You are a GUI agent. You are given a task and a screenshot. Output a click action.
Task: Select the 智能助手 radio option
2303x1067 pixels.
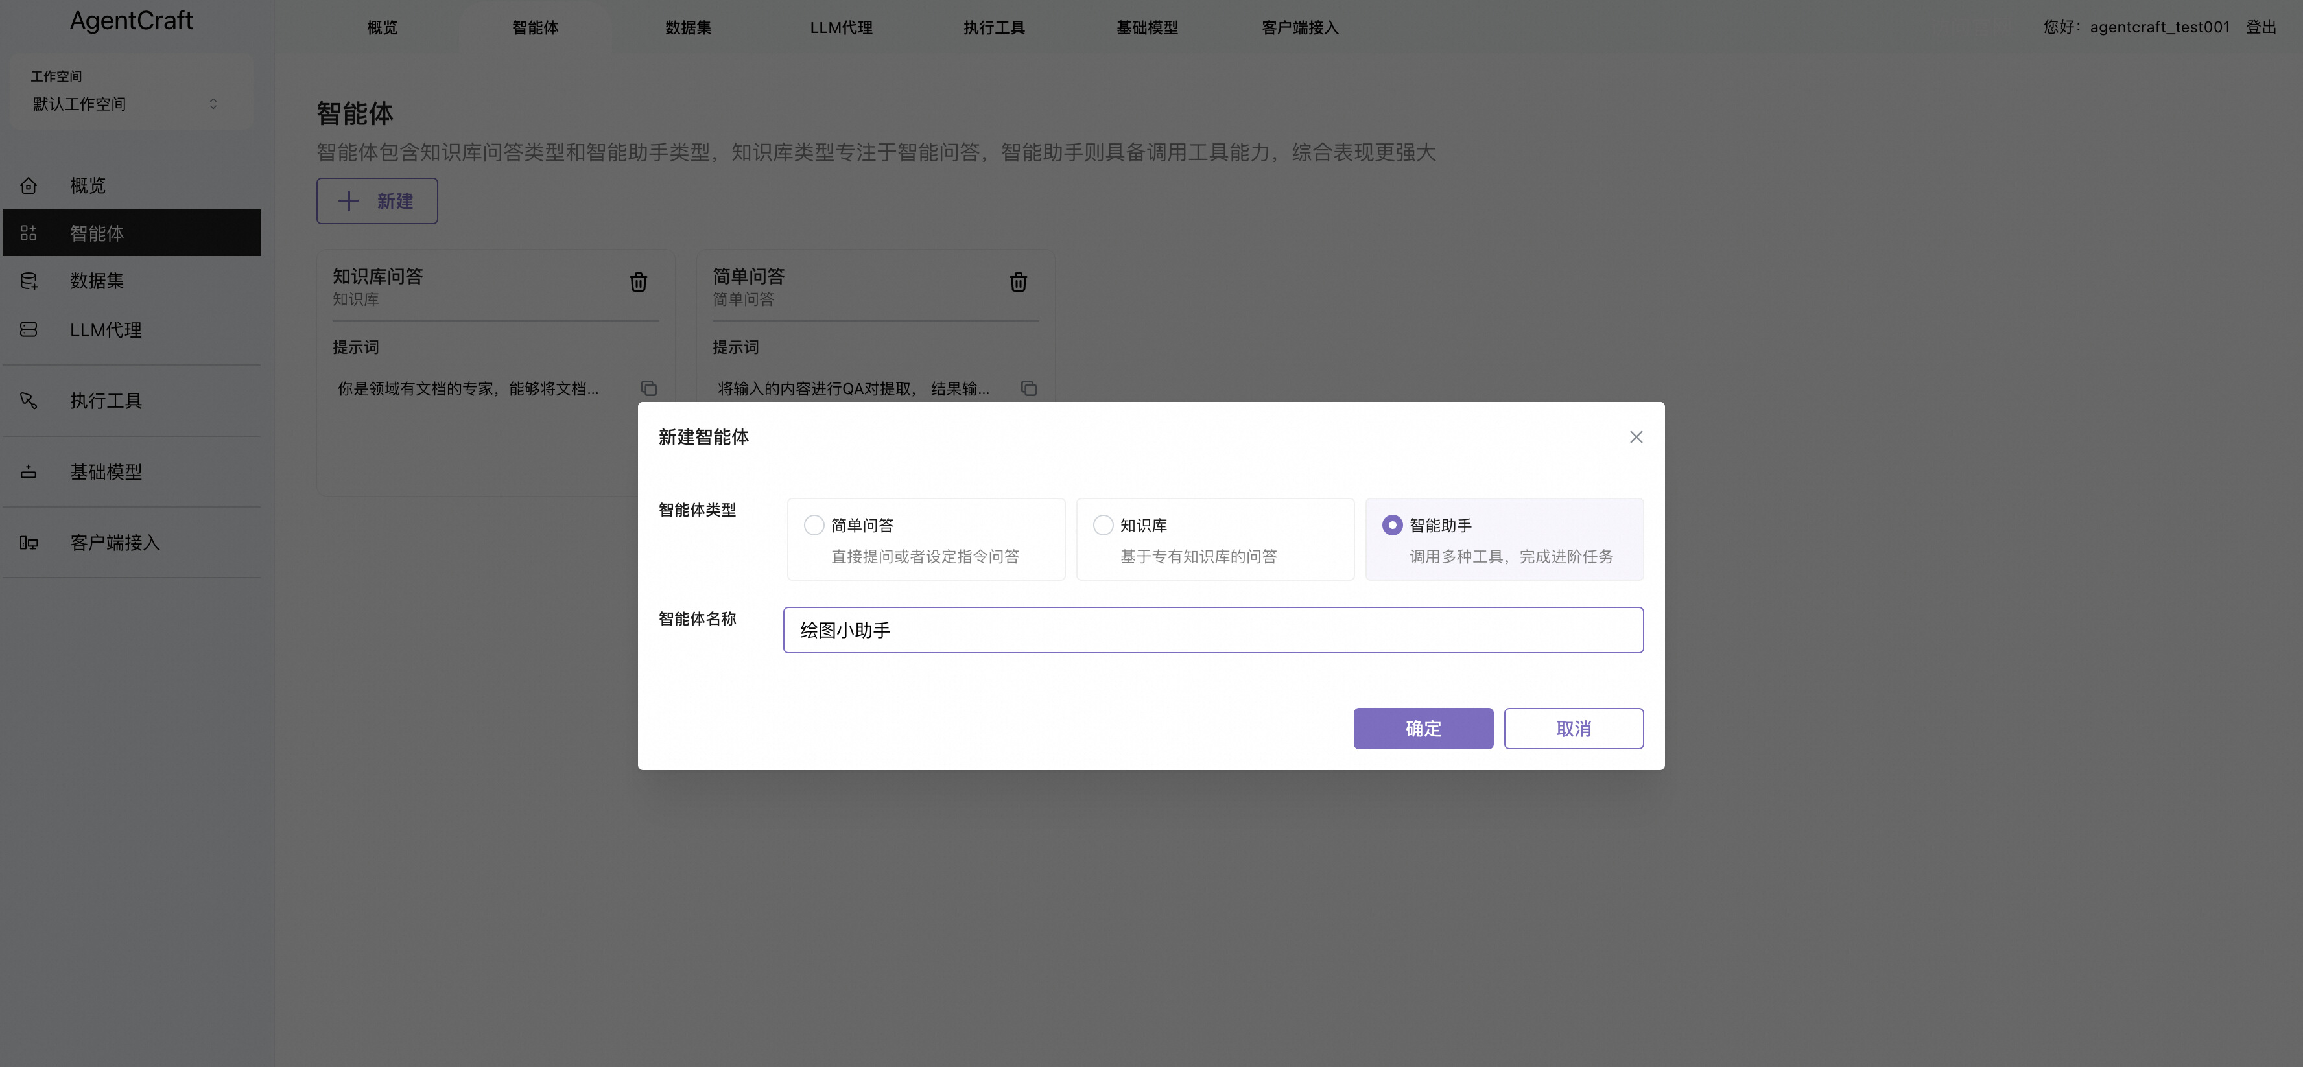point(1392,526)
